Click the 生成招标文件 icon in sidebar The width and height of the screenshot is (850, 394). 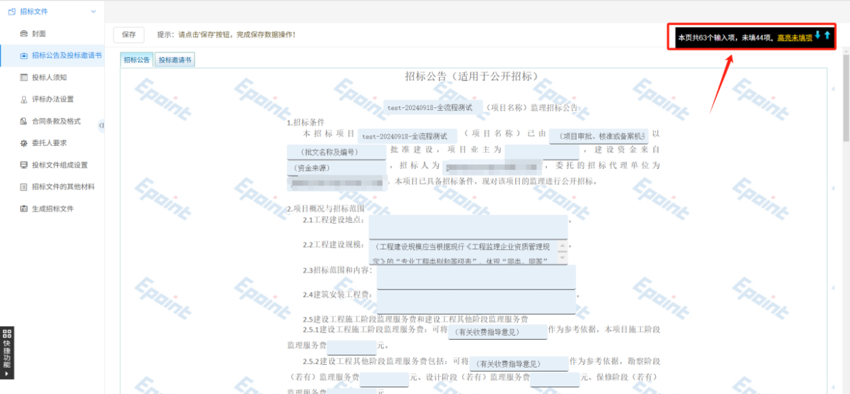[x=24, y=209]
